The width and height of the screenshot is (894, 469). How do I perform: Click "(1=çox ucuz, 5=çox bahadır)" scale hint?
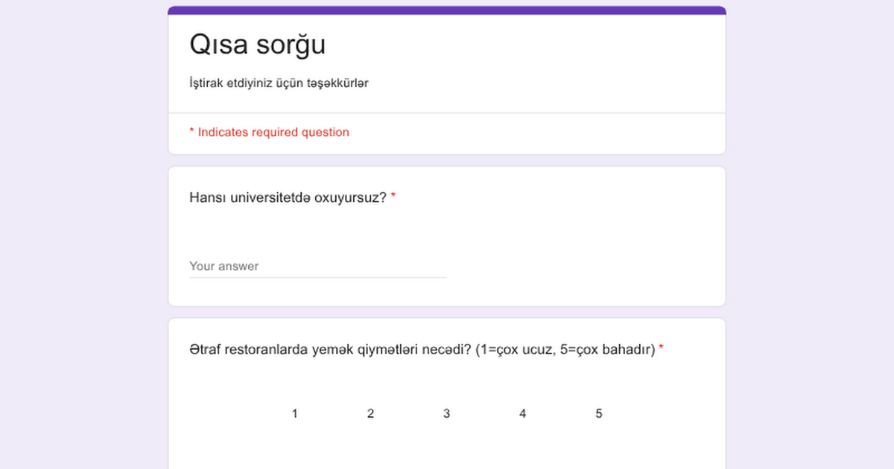coord(565,349)
